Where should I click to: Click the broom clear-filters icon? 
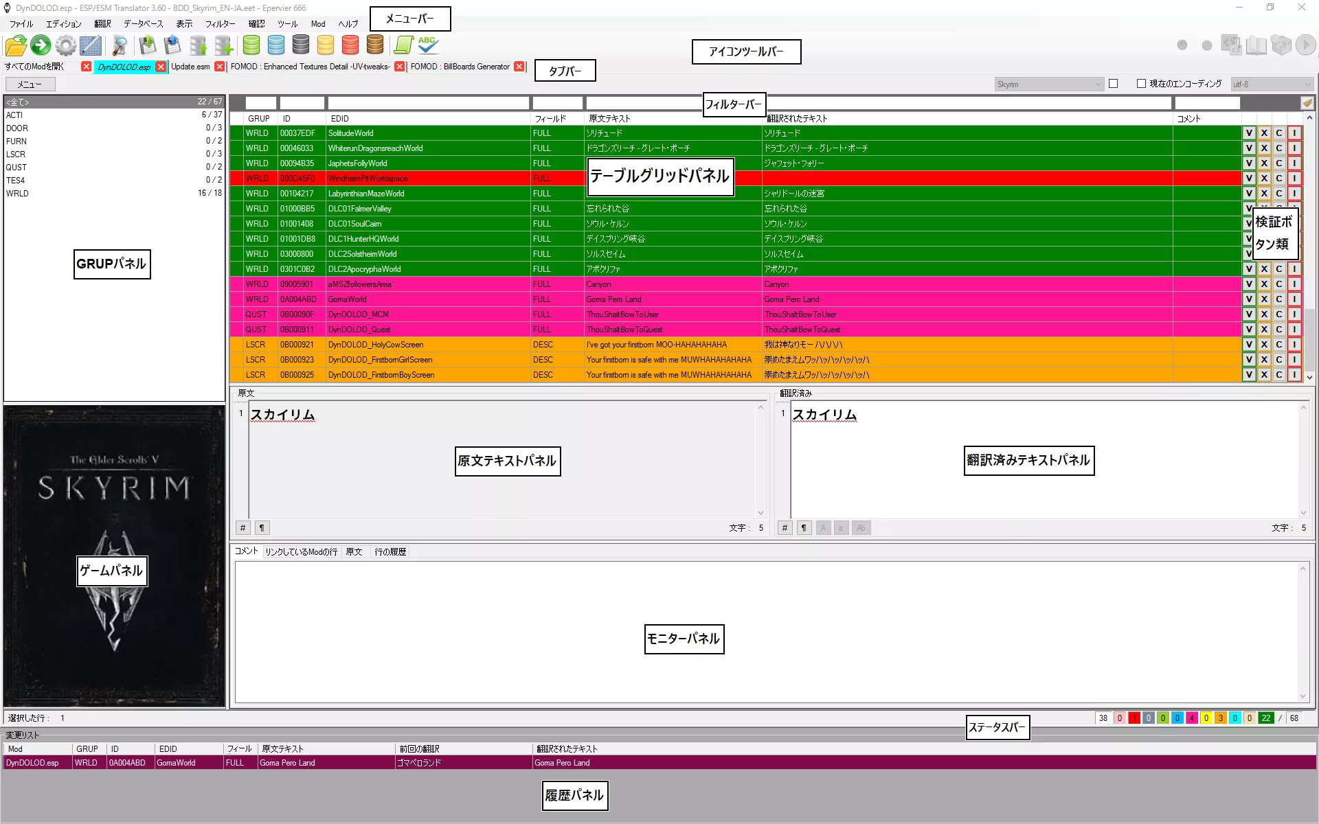coord(1307,103)
